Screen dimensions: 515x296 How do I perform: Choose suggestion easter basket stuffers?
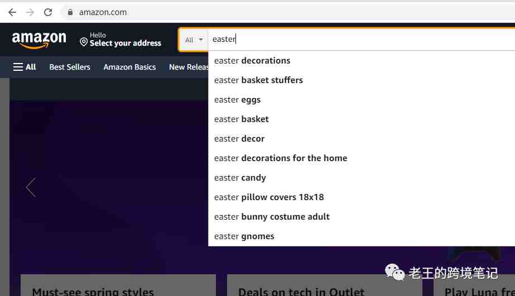(x=362, y=80)
